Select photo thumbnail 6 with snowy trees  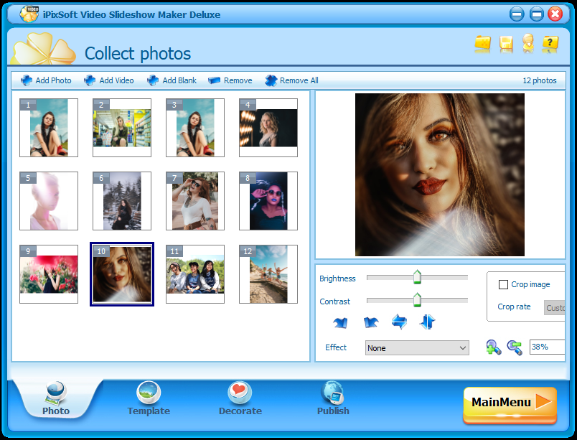coord(122,201)
